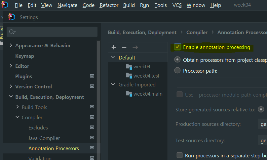Select the Processor path radio button

[x=178, y=70]
